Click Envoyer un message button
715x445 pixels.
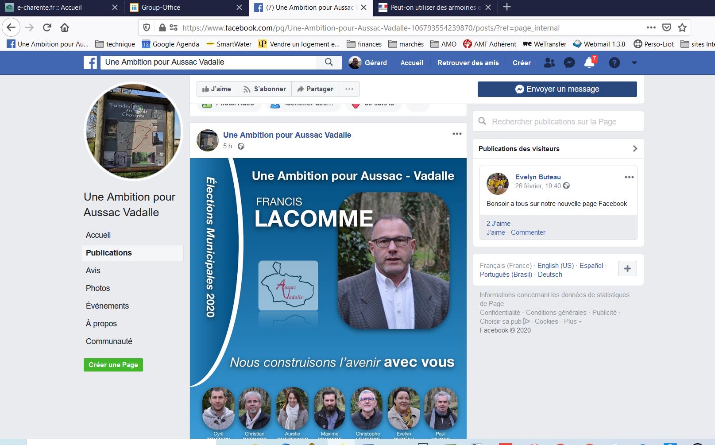tap(557, 89)
